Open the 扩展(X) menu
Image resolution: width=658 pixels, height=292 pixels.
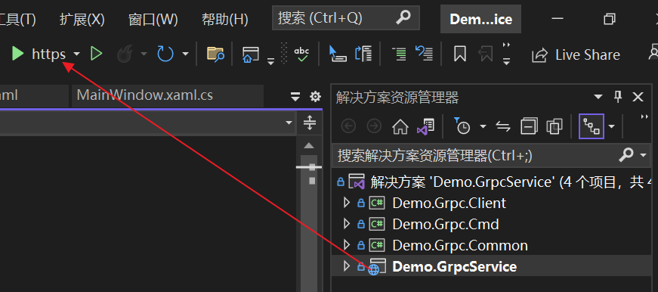[x=82, y=20]
